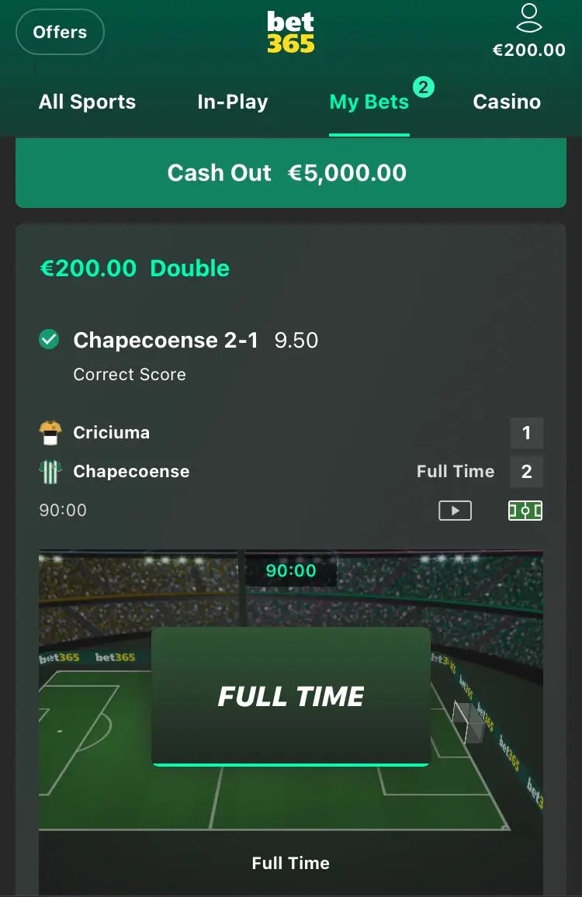Image resolution: width=582 pixels, height=897 pixels.
Task: Open the Chapecoense 2-1 selection
Action: [165, 341]
